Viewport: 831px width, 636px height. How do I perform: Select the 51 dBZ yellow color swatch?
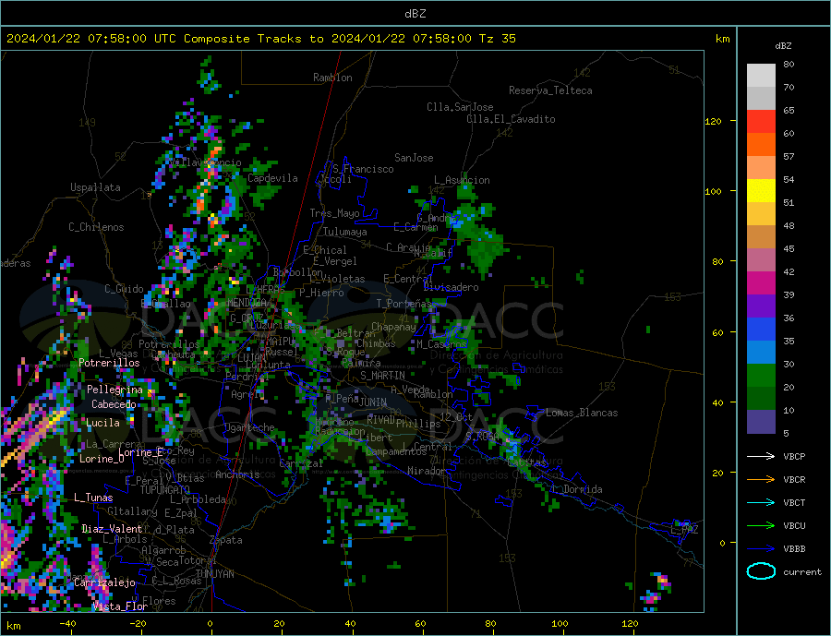(x=761, y=191)
